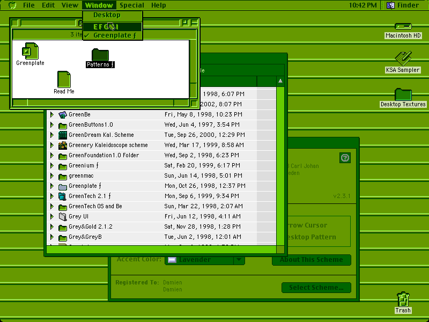Select the Grey&GreyB row name
This screenshot has width=429, height=322.
point(85,237)
